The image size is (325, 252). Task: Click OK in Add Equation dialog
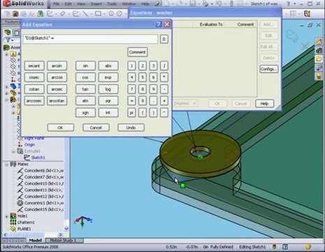(x=61, y=127)
